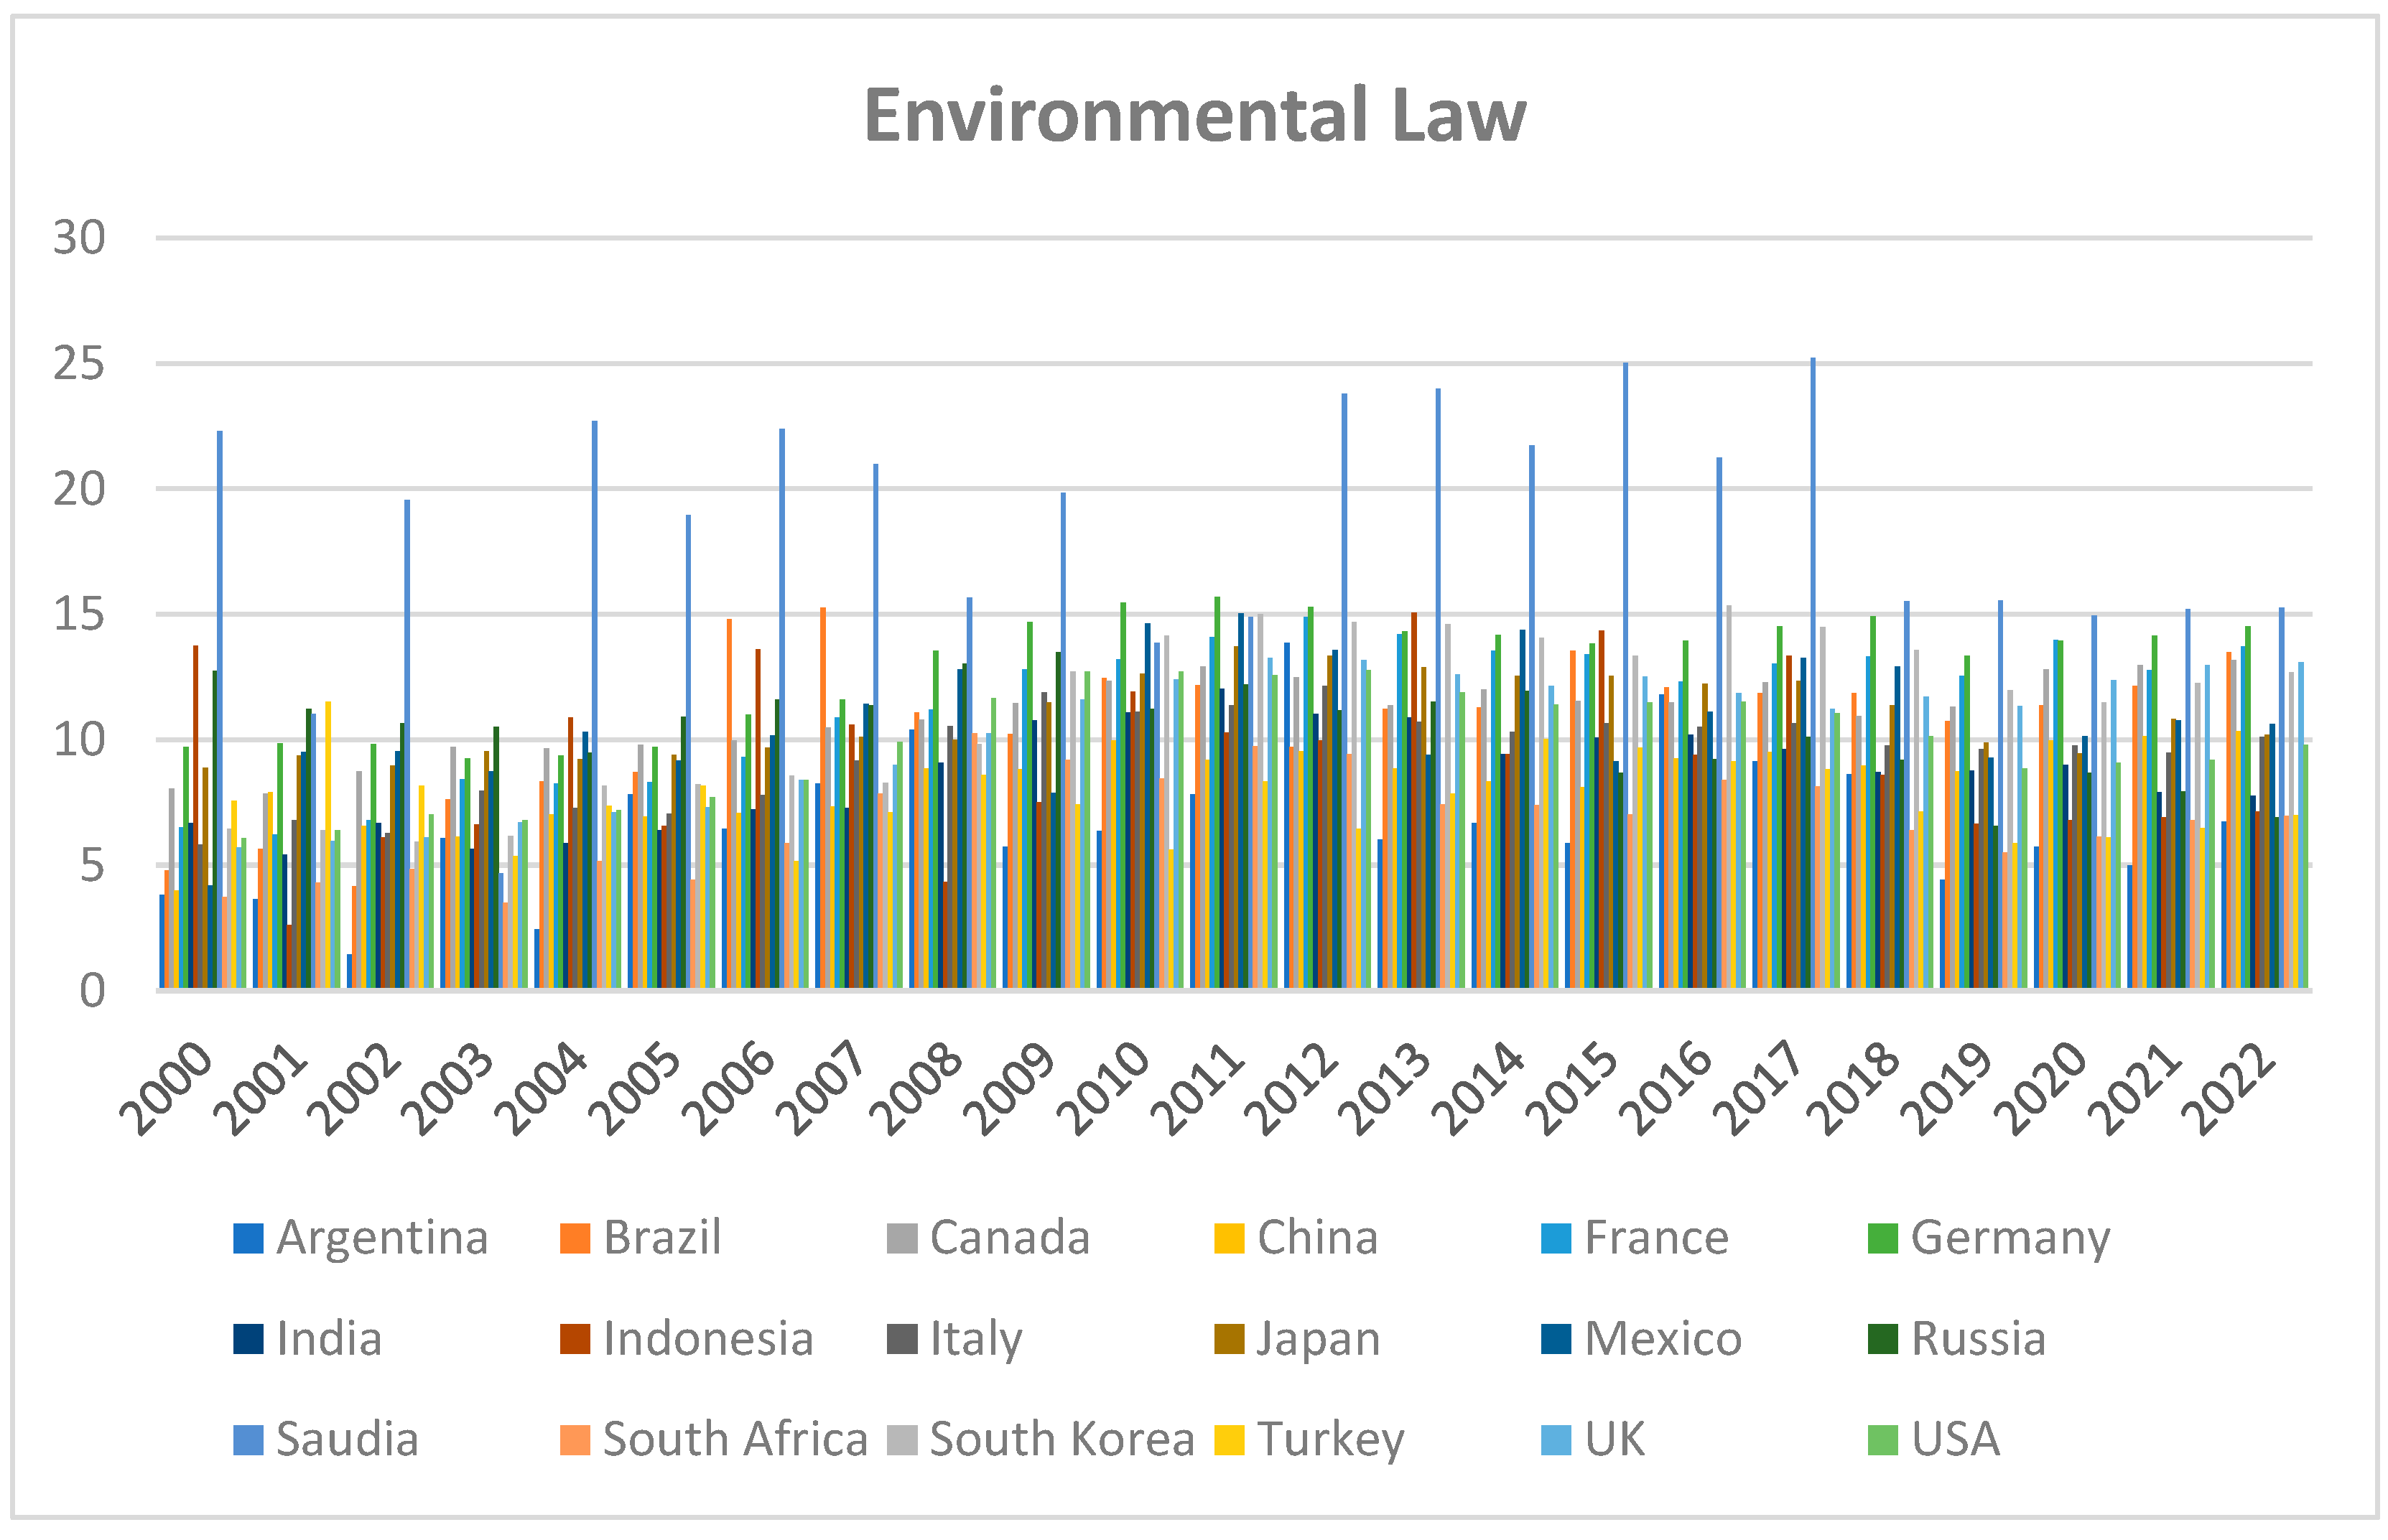Image resolution: width=2388 pixels, height=1540 pixels.
Task: Select the South Africa legend label
Action: point(735,1440)
